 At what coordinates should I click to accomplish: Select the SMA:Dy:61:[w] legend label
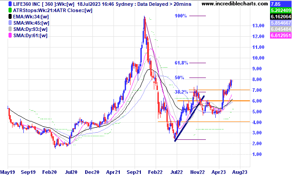click(x=31, y=35)
